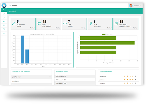Click the Top Performer award ribbon icon

point(91,23)
